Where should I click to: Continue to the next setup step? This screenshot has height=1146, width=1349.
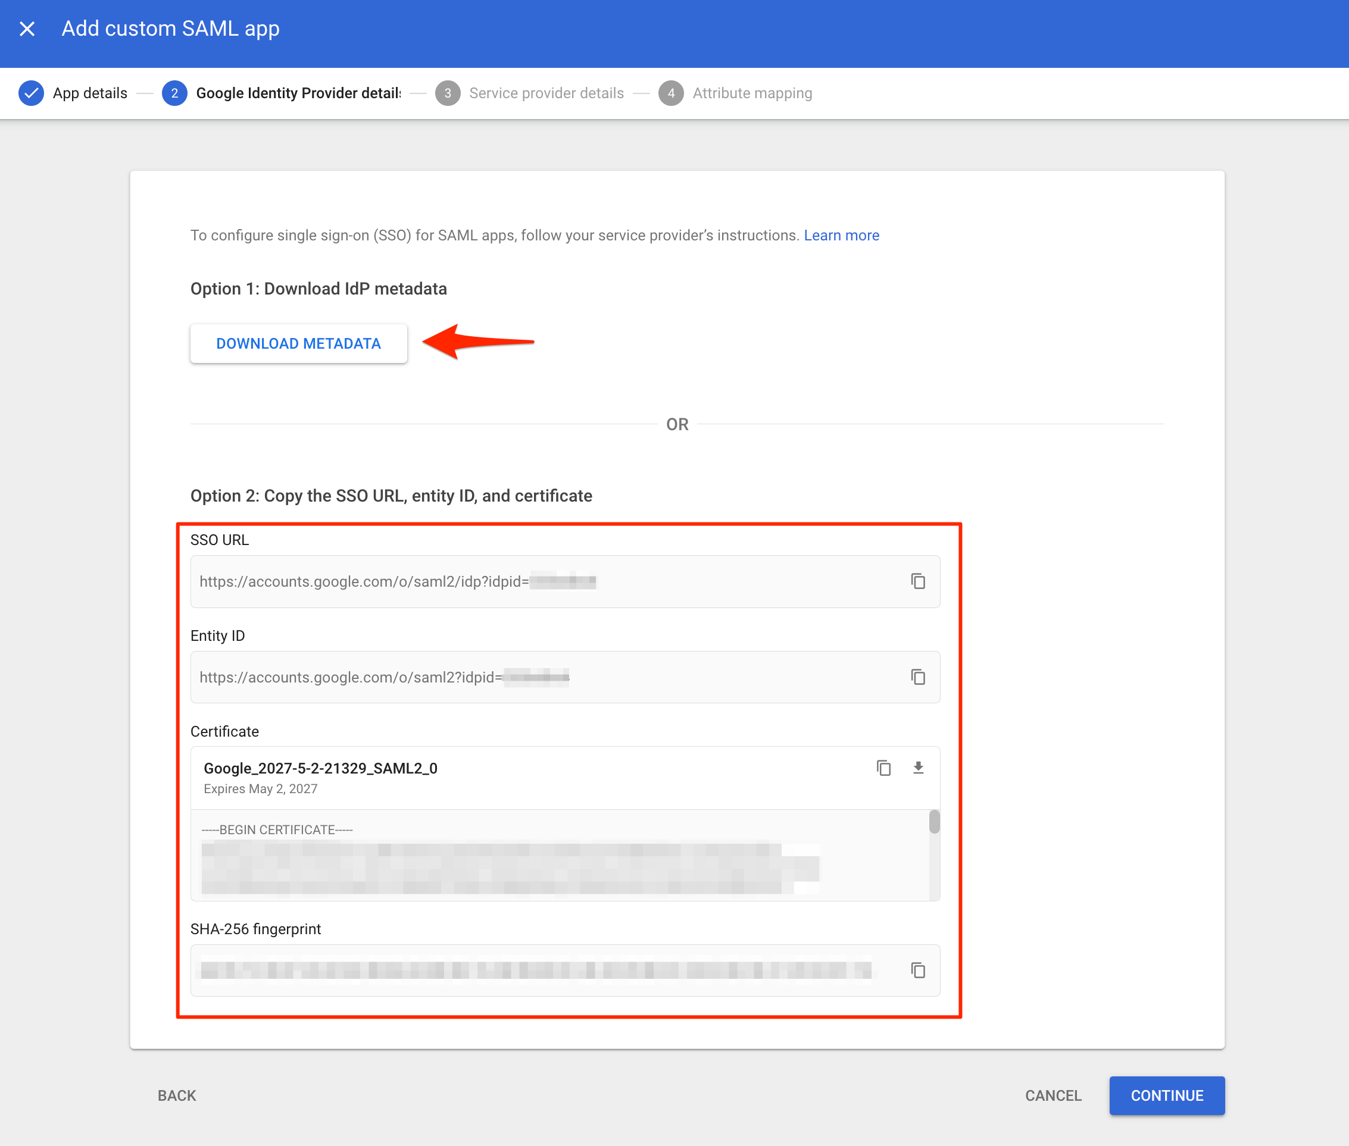(x=1167, y=1095)
